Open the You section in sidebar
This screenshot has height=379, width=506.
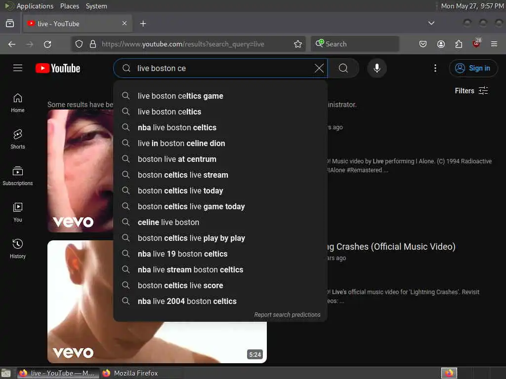coord(18,212)
